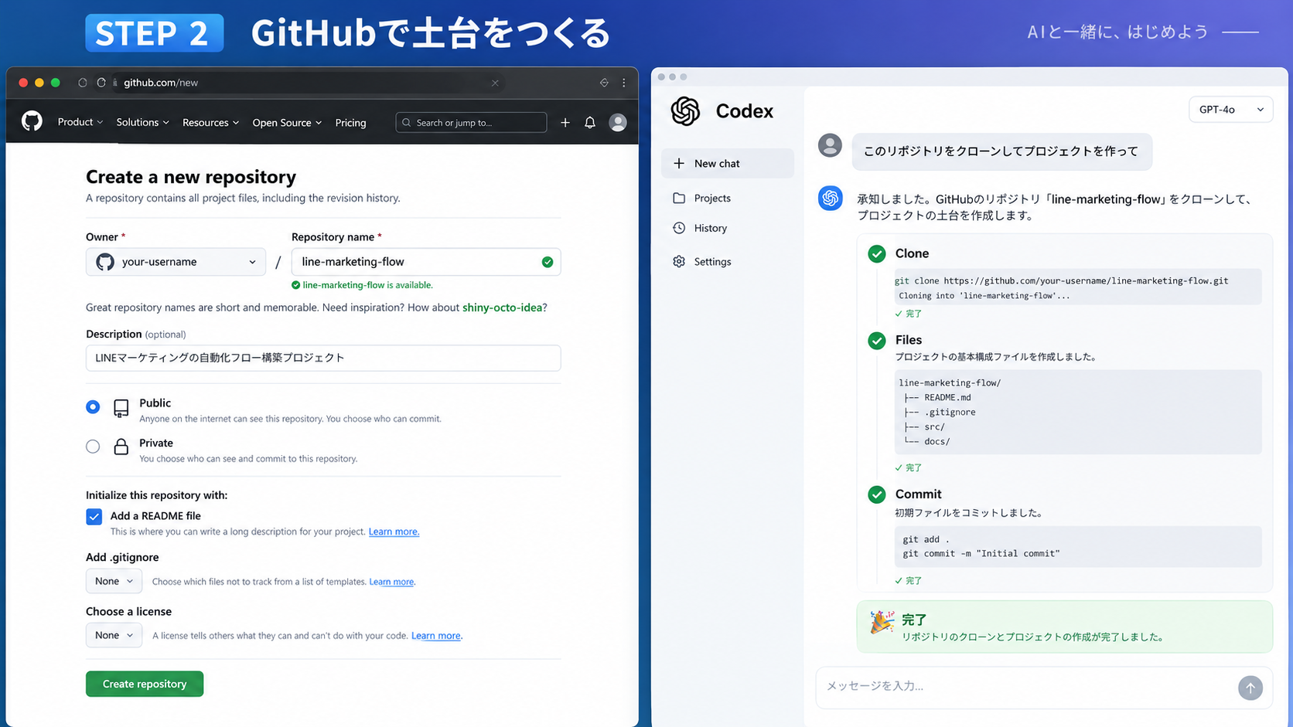This screenshot has width=1293, height=727.
Task: Select the Private radio button
Action: click(93, 446)
